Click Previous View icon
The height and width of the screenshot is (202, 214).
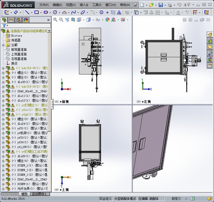click(67, 20)
